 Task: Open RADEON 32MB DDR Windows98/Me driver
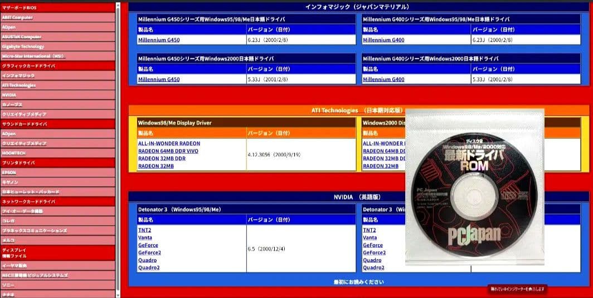pyautogui.click(x=162, y=159)
